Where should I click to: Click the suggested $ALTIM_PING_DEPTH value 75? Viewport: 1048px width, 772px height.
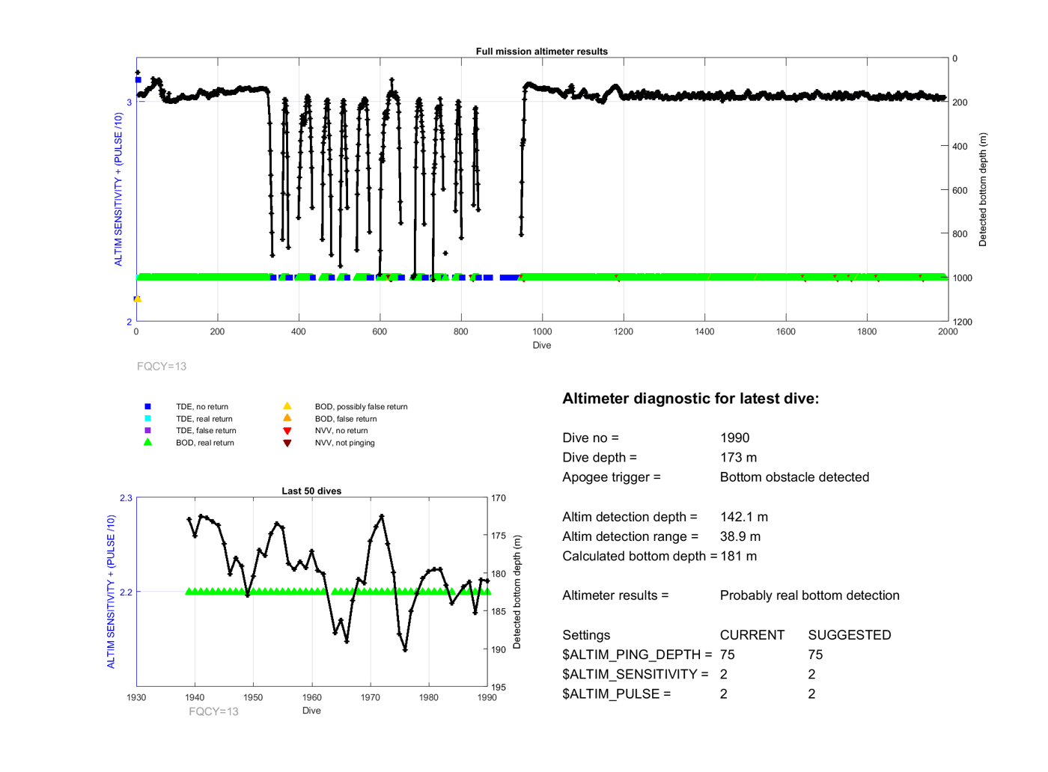(816, 655)
